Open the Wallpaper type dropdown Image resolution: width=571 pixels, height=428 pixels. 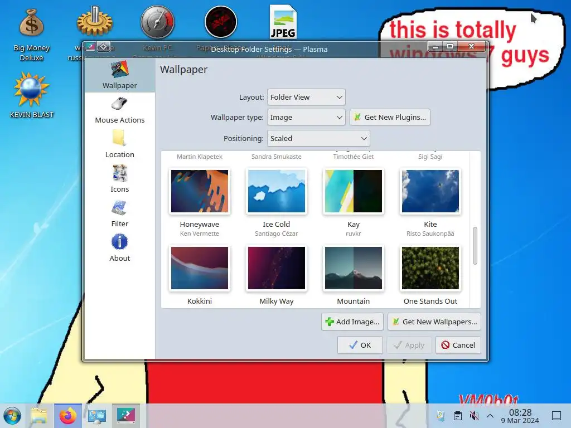point(306,117)
